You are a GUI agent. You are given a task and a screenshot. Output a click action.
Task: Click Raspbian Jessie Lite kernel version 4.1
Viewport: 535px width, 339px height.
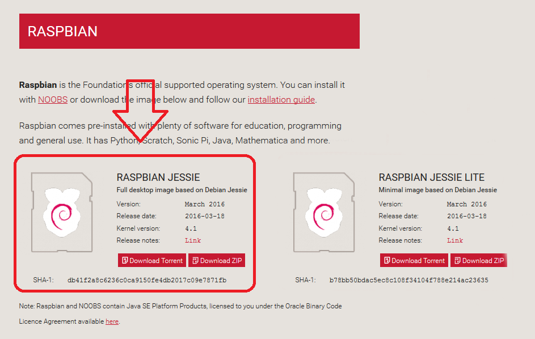pyautogui.click(x=453, y=228)
